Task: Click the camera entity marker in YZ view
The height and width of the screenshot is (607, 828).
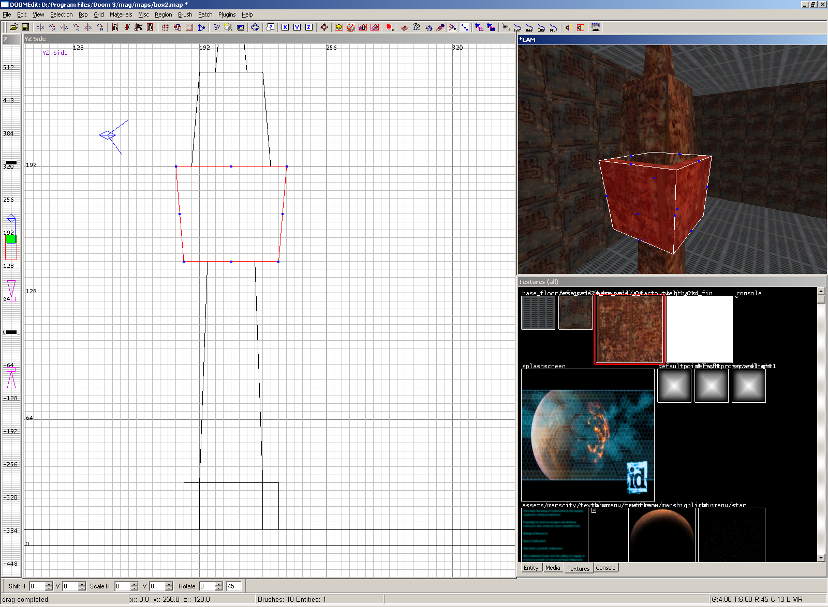Action: 108,135
